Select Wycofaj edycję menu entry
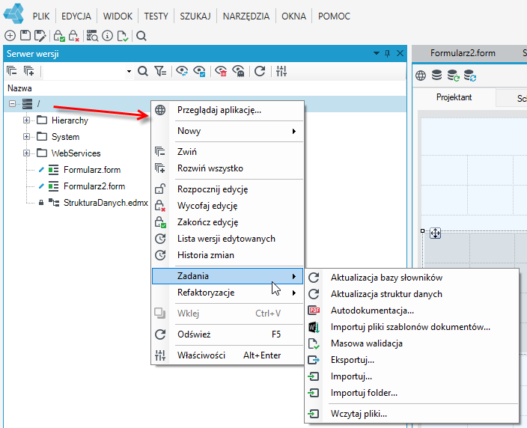 (x=228, y=206)
